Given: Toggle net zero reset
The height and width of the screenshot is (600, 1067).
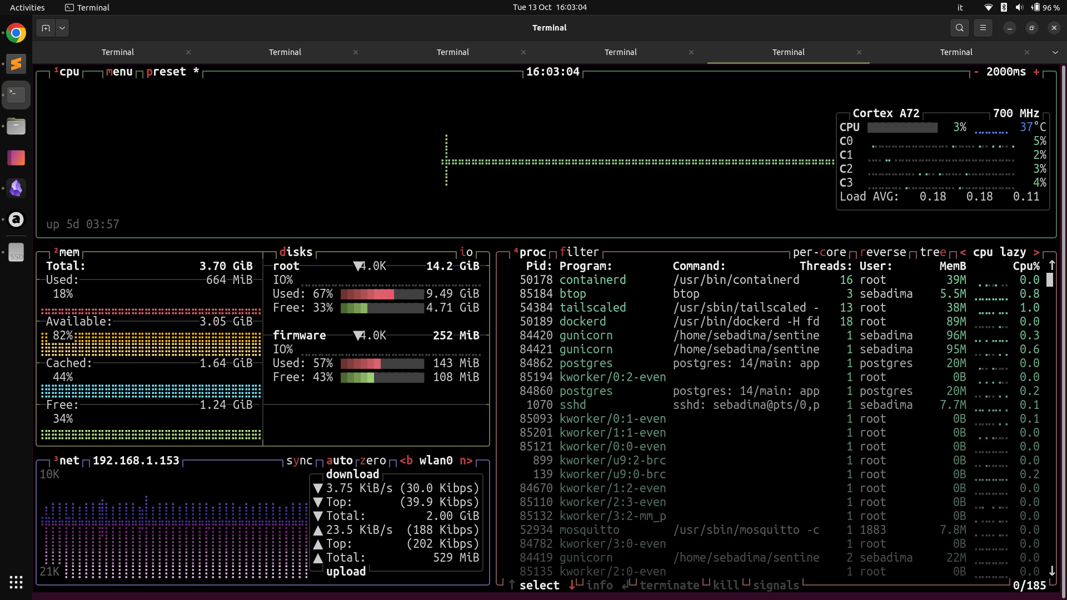Looking at the screenshot, I should [x=372, y=461].
